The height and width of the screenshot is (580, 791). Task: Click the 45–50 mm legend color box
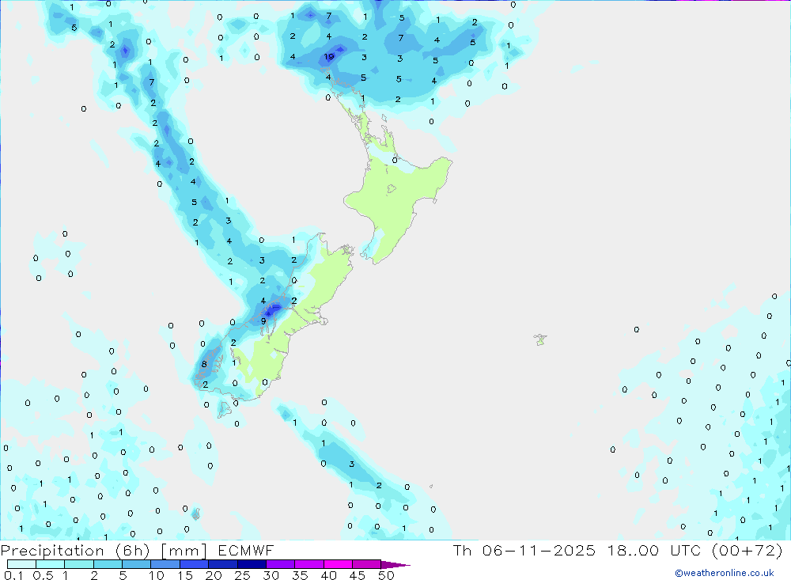[x=367, y=564]
